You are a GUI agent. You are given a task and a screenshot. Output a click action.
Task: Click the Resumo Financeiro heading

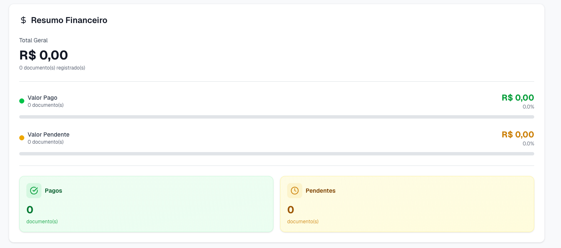click(x=69, y=20)
